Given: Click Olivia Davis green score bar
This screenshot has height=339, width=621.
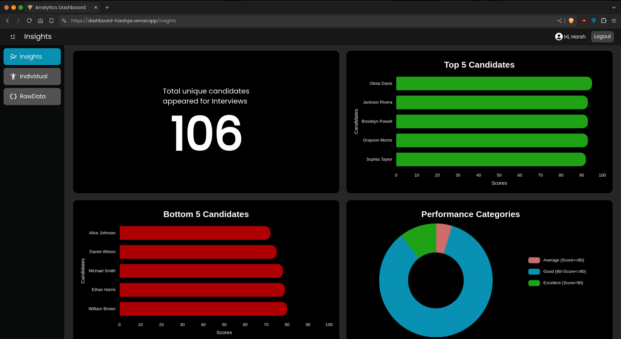Looking at the screenshot, I should (494, 83).
